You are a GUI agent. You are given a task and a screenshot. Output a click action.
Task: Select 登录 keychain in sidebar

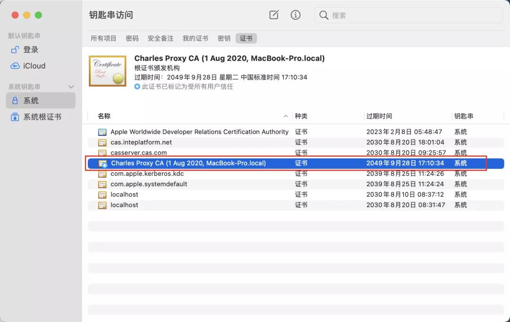[x=40, y=50]
